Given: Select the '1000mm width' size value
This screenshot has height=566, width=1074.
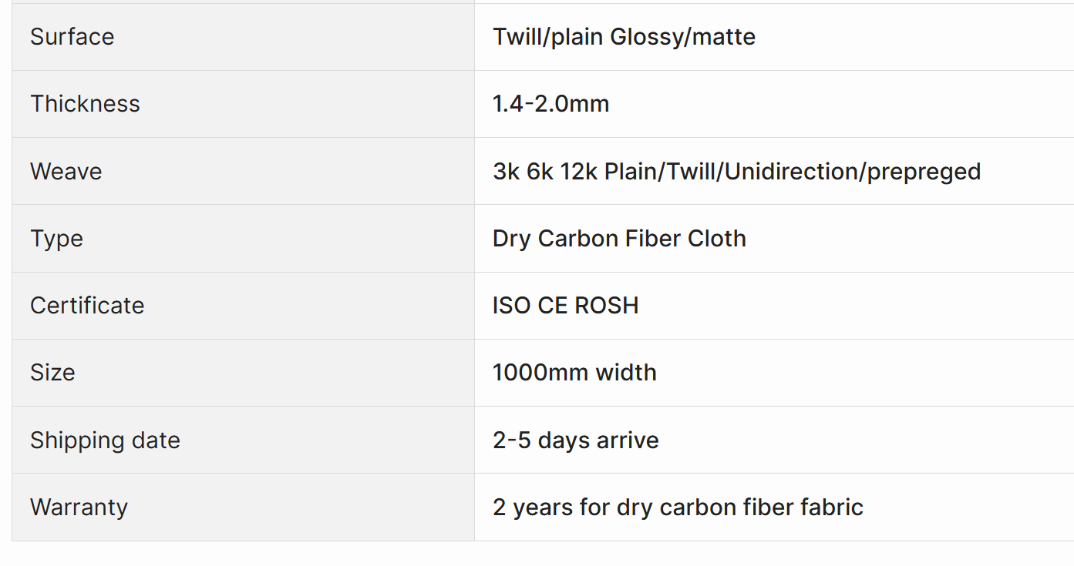Looking at the screenshot, I should pos(574,373).
